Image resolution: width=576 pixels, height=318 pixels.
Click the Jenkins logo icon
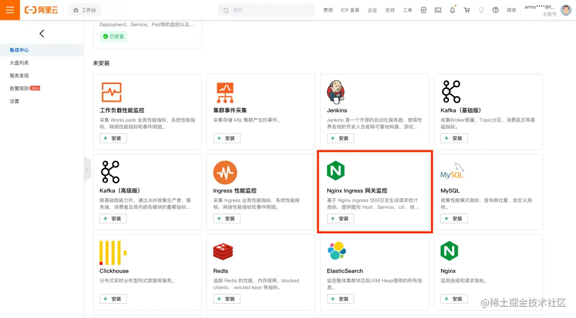(336, 92)
